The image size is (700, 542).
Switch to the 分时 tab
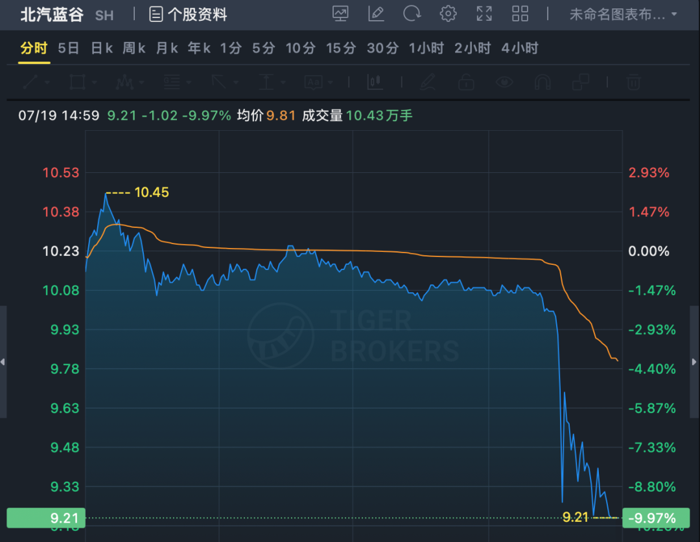click(x=34, y=48)
